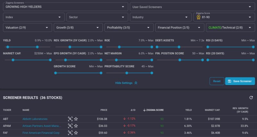
Task: Refresh the screener results
Action: tap(251, 98)
